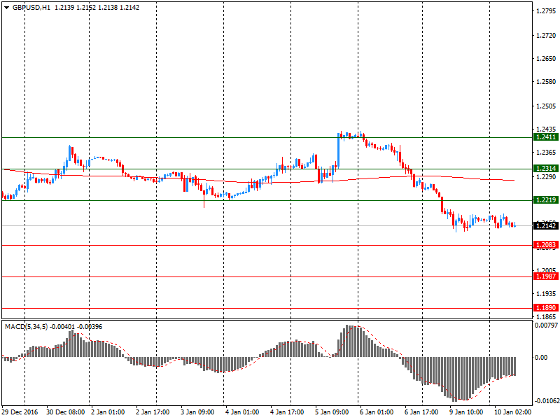Click the 0.00 MACD zero level value
The width and height of the screenshot is (560, 420).
coord(541,358)
